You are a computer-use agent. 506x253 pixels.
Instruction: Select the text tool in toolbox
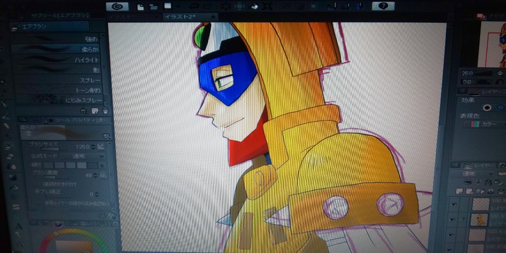(x=18, y=226)
